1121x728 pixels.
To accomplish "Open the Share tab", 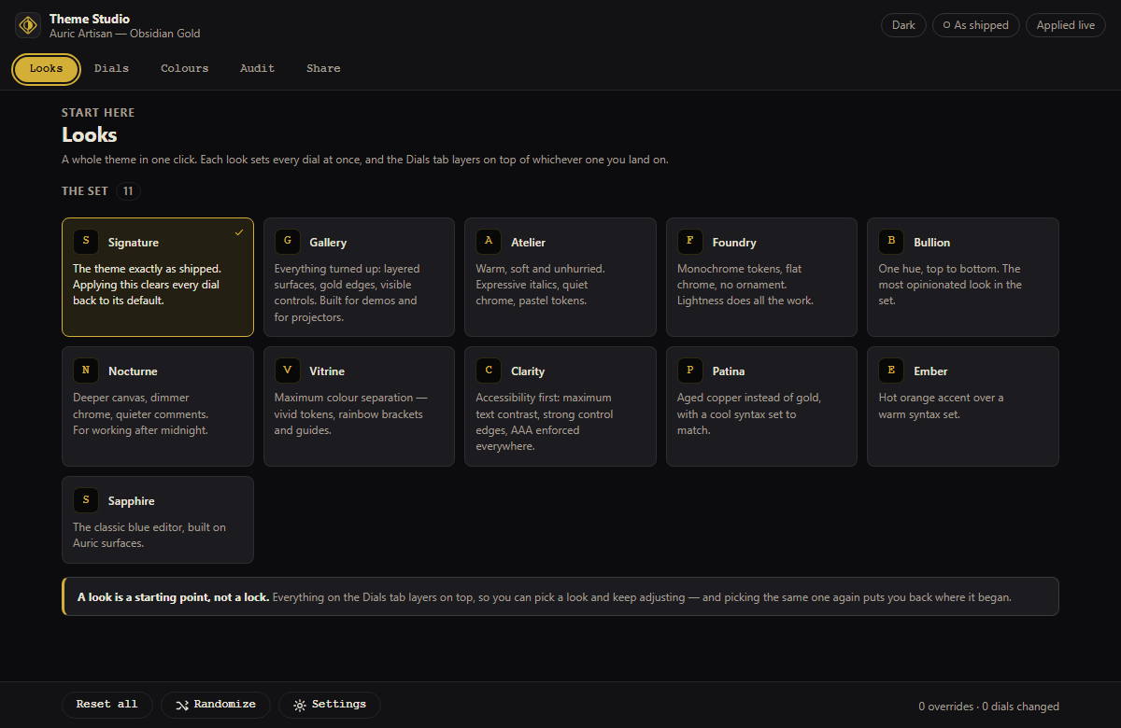I will point(323,69).
